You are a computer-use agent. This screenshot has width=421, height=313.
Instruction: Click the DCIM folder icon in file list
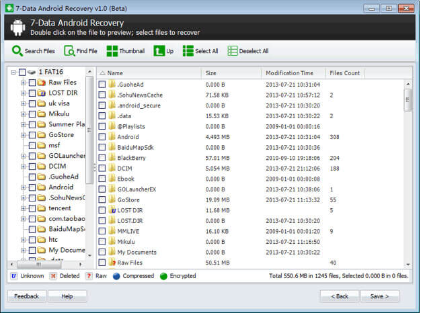[112, 168]
